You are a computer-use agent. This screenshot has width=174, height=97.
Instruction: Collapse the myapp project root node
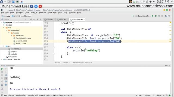(x=1, y=22)
